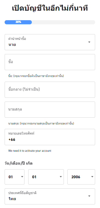Image resolution: width=100 pixels, height=208 pixels.
Task: Click the วัน/เดือน/ปี เกิด label
Action: coord(18,163)
